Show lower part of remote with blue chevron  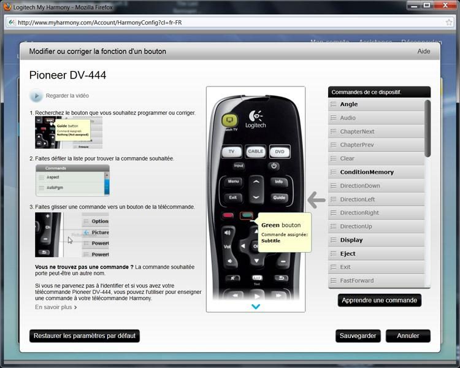[256, 307]
